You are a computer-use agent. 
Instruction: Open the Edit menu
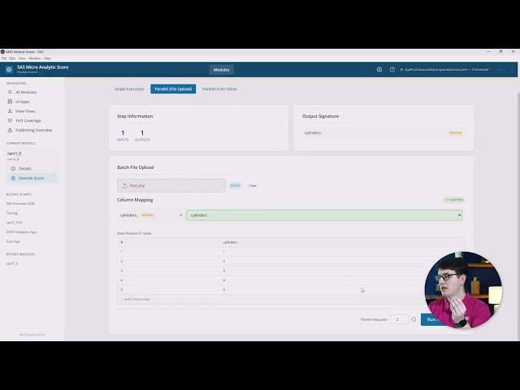(x=12, y=58)
